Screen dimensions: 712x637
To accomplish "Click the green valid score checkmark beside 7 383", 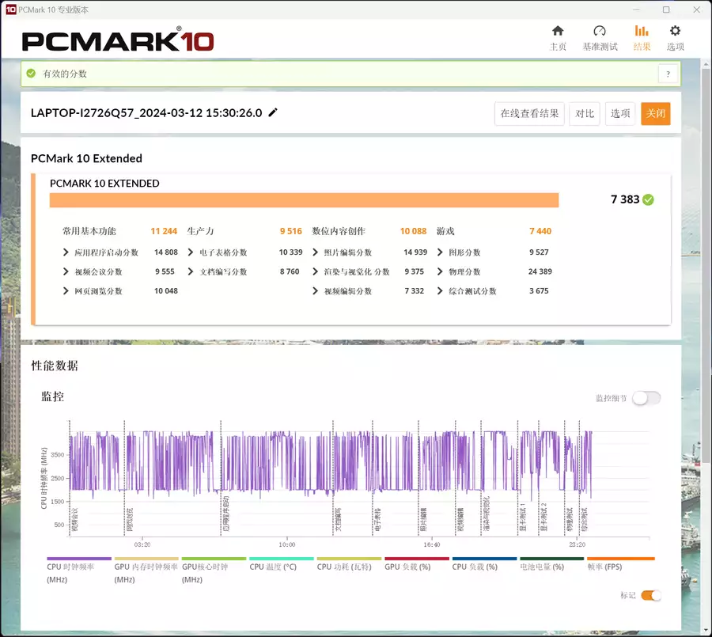I will (x=649, y=199).
